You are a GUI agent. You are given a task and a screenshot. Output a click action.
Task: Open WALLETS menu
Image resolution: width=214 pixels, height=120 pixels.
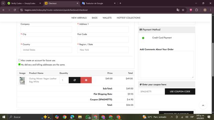point(107,18)
